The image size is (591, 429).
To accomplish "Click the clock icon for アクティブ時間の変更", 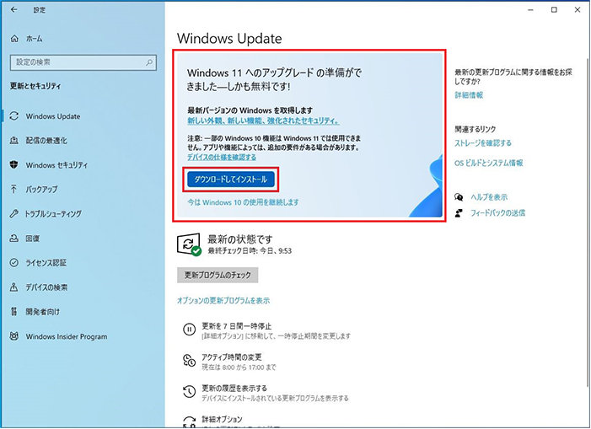I will pyautogui.click(x=189, y=361).
